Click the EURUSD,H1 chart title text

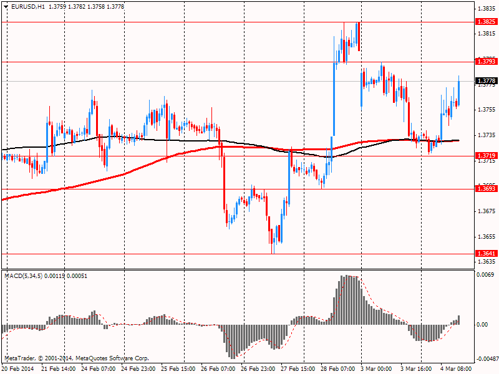(28, 6)
